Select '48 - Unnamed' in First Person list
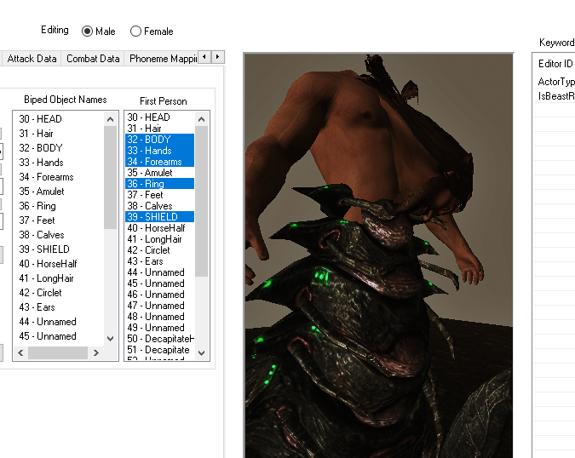This screenshot has height=458, width=575. 160,316
